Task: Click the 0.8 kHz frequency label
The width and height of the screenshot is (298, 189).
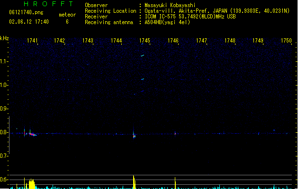Action: (4, 132)
